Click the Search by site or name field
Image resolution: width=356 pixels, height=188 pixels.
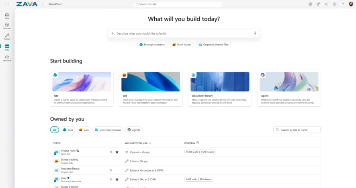(299, 130)
